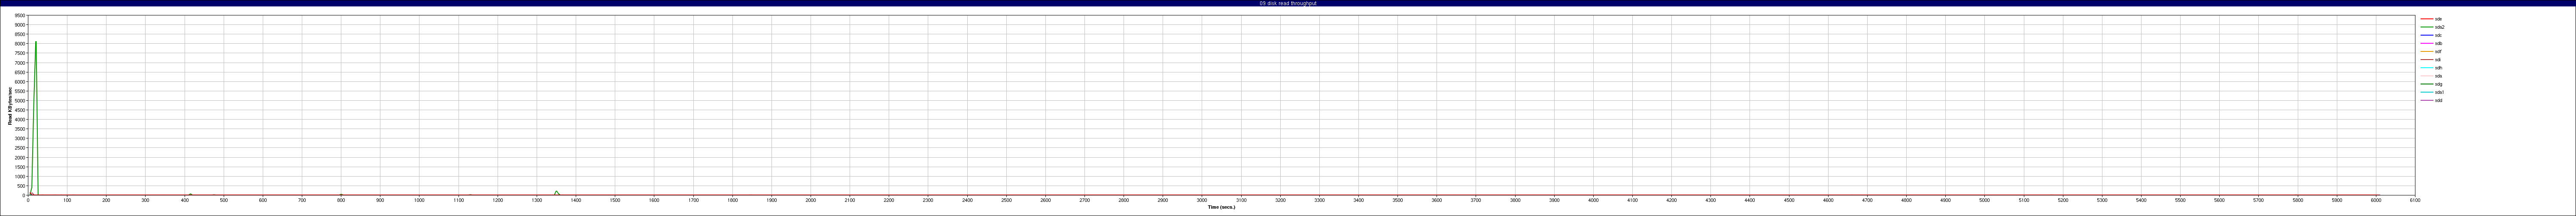Click the green spike peak near 8000

tap(36, 42)
